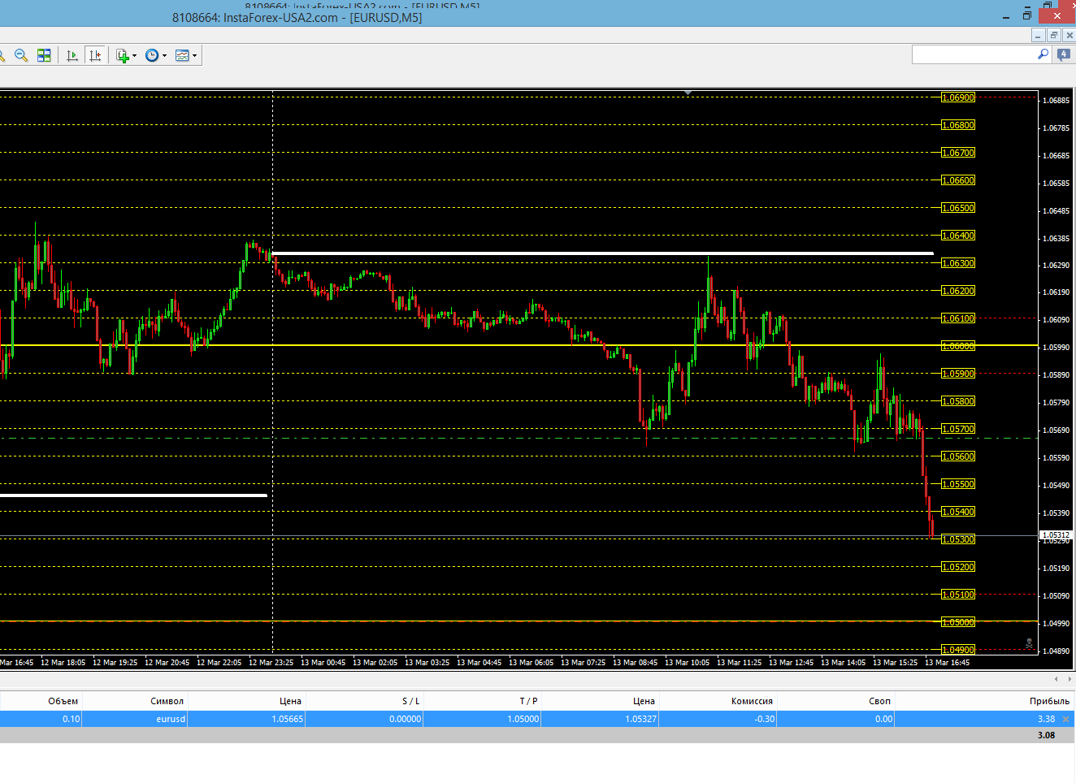Click the Zoom Out magnifier icon

point(21,55)
